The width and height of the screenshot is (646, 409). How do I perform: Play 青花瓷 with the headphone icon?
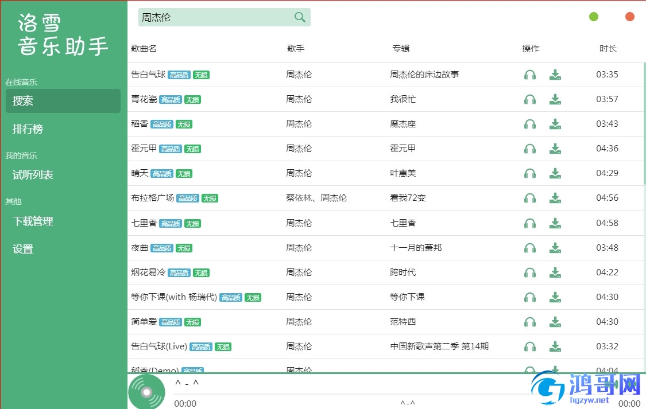click(x=530, y=100)
